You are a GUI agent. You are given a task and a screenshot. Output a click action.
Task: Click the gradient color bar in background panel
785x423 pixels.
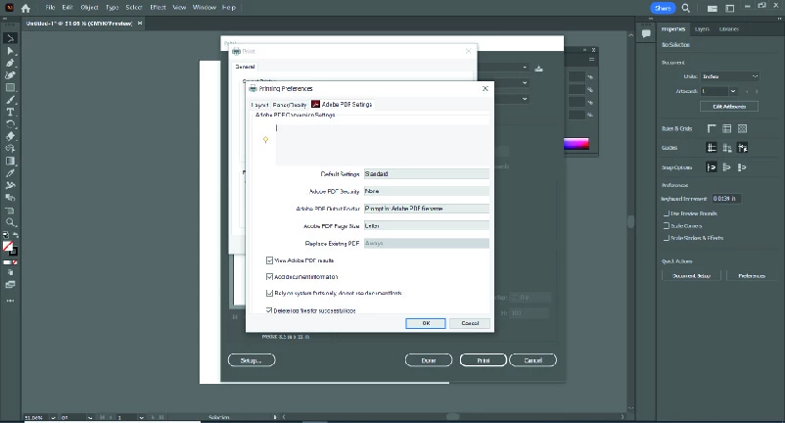tap(577, 144)
